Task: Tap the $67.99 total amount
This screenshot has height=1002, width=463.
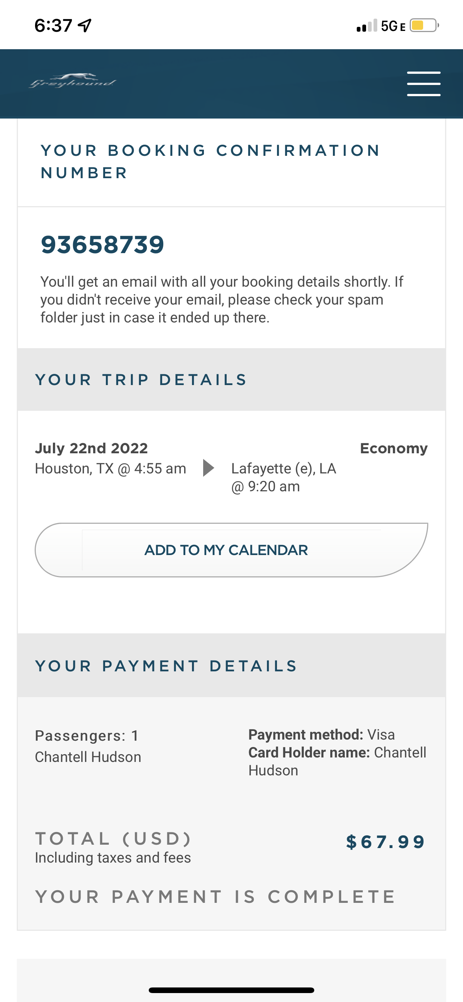Action: [x=385, y=842]
